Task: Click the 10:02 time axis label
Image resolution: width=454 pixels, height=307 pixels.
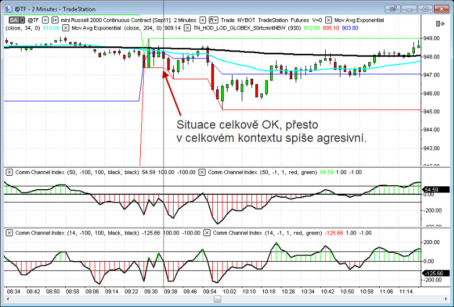Action: point(229,291)
